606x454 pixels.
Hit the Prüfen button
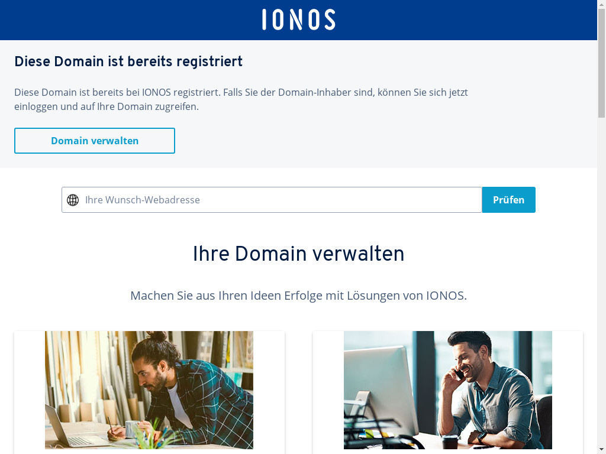coord(508,200)
